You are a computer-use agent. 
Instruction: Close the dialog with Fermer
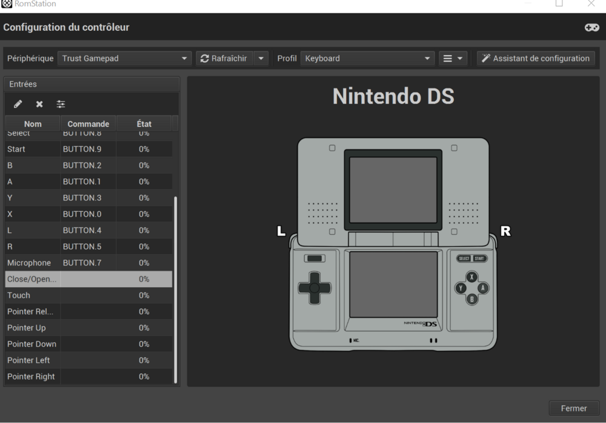(573, 408)
